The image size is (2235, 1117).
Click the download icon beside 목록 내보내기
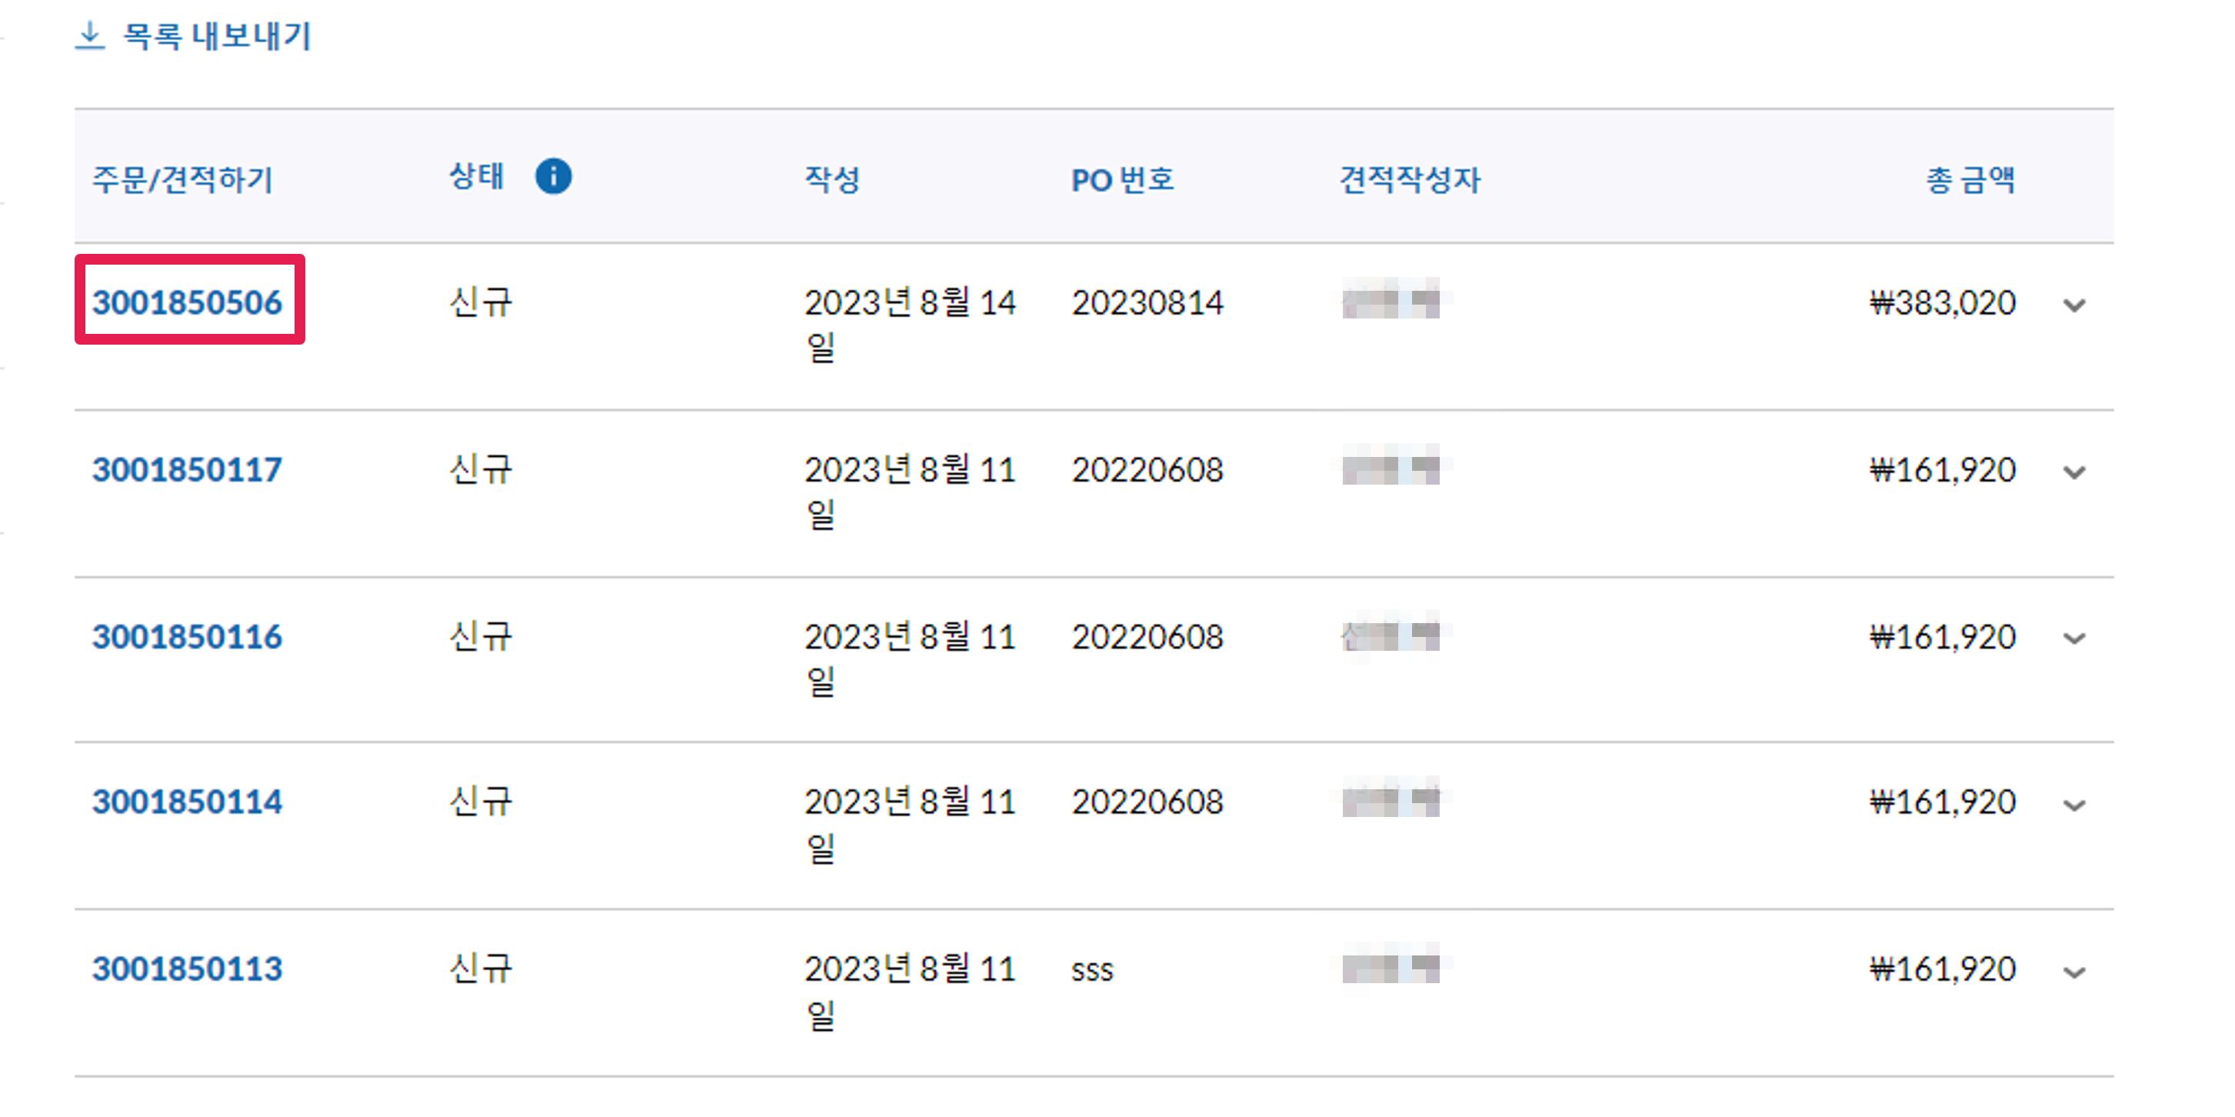90,35
